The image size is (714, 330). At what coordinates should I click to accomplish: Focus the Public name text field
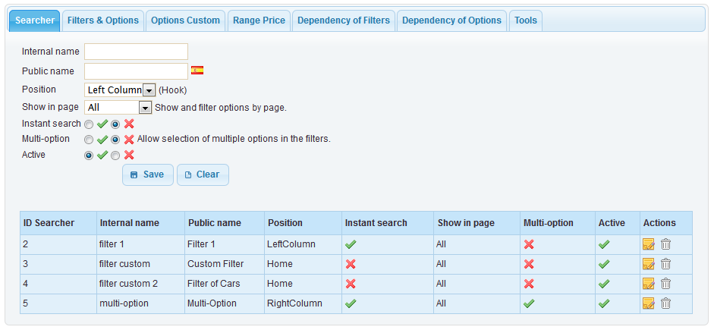(x=136, y=71)
